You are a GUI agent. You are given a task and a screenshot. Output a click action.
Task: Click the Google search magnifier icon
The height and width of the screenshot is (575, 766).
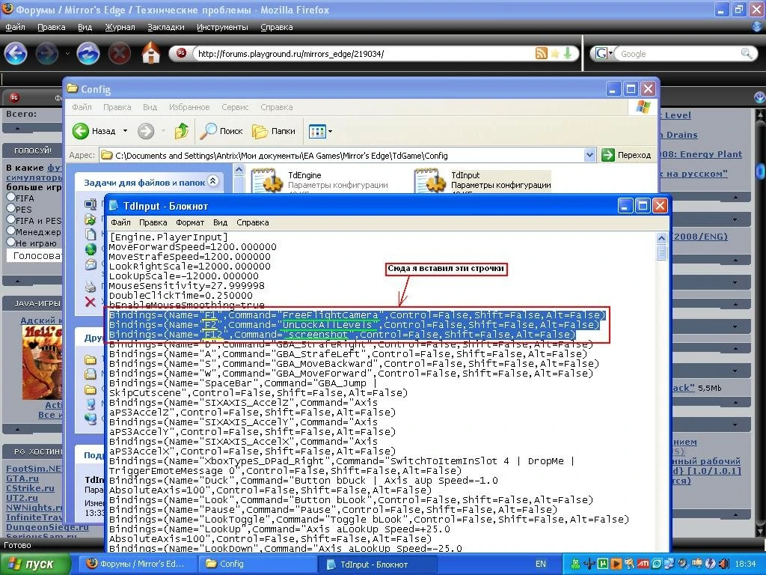pyautogui.click(x=747, y=53)
